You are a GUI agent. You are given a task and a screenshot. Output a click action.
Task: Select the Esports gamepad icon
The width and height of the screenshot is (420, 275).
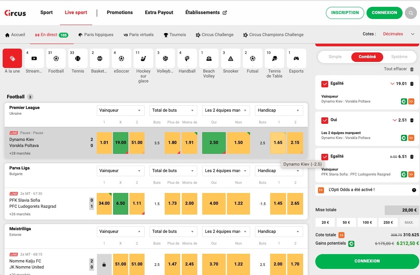pos(296,58)
